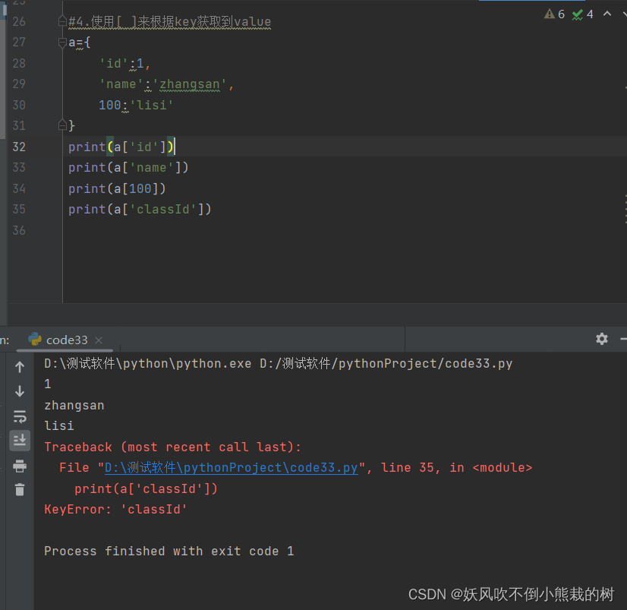Screen dimensions: 627x610
Task: Click the down-the-stack-trace arrow in the run panel
Action: coord(20,391)
